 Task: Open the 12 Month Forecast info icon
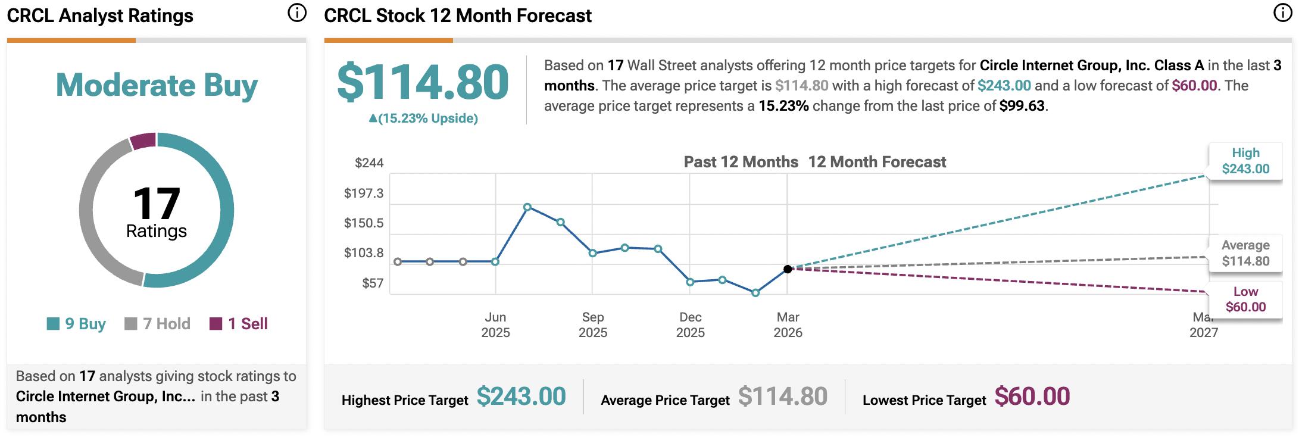click(x=1282, y=13)
